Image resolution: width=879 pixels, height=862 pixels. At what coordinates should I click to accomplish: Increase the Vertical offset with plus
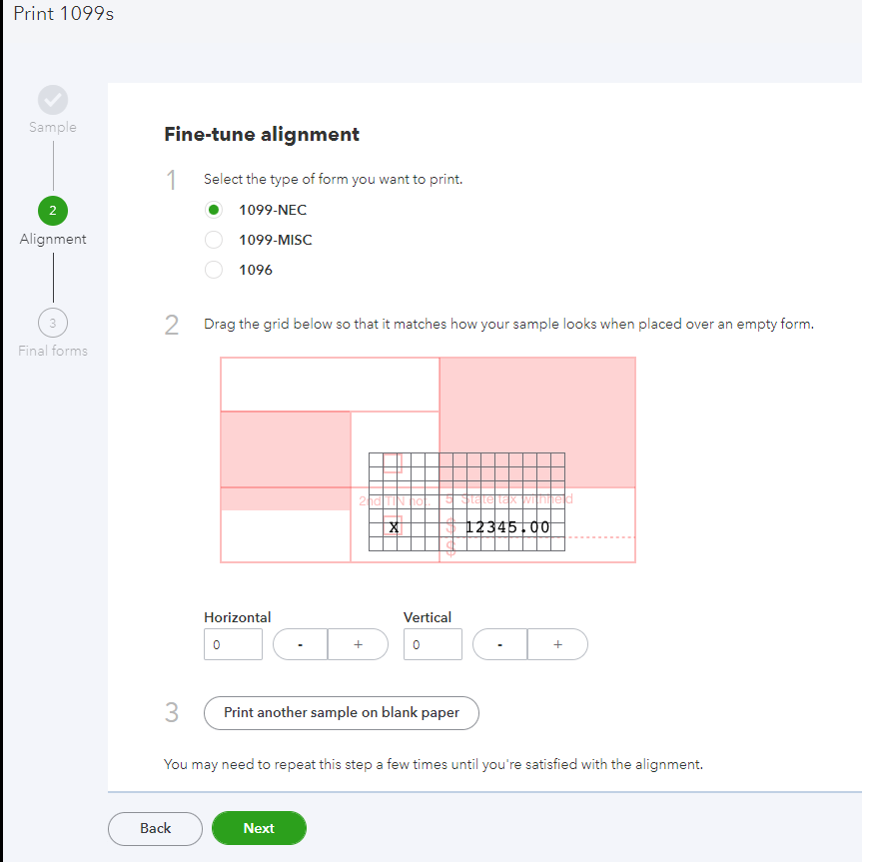557,645
